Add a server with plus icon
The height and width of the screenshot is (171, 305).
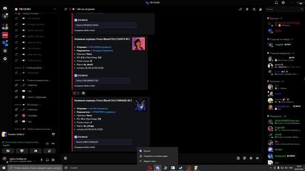[5, 51]
